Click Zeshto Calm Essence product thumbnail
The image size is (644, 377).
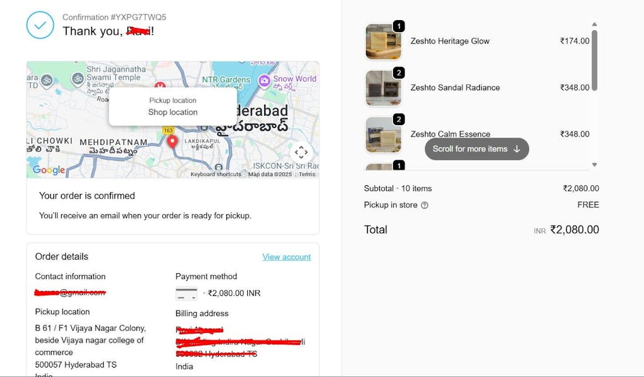tap(383, 134)
